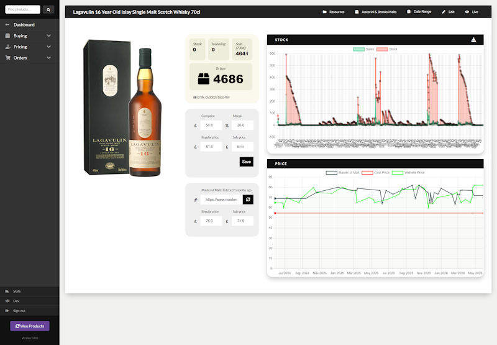This screenshot has height=345, width=497.
Task: Click the Pricing chart icon
Action: pyautogui.click(x=7, y=47)
